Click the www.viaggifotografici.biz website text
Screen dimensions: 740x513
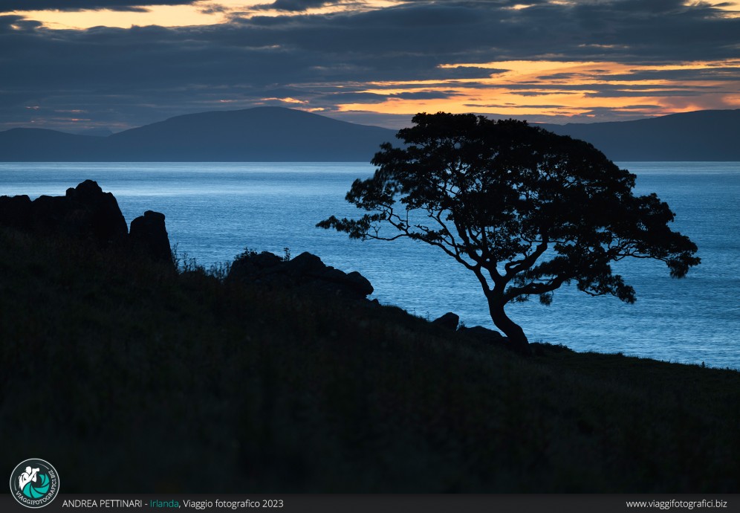676,504
